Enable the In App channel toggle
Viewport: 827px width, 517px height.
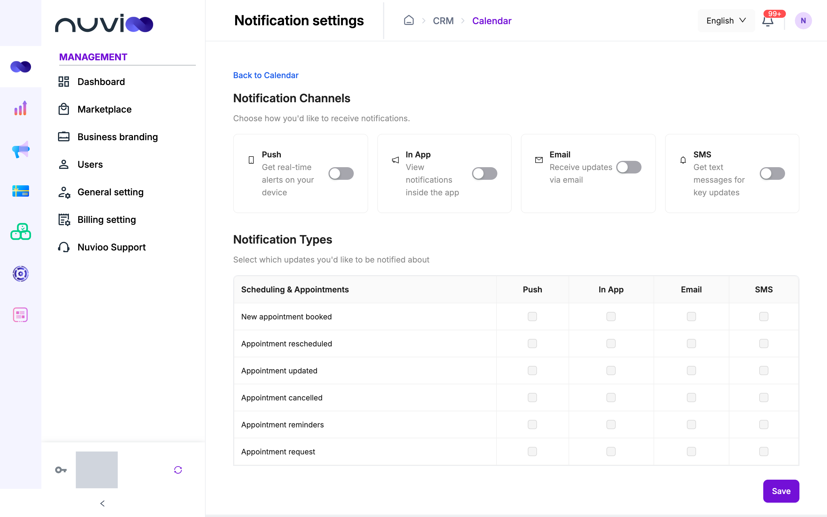485,173
